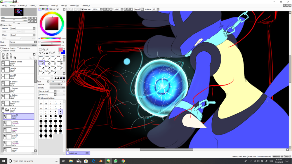The image size is (292, 164).
Task: Pick the Difuminar tool
Action: tap(53, 72)
